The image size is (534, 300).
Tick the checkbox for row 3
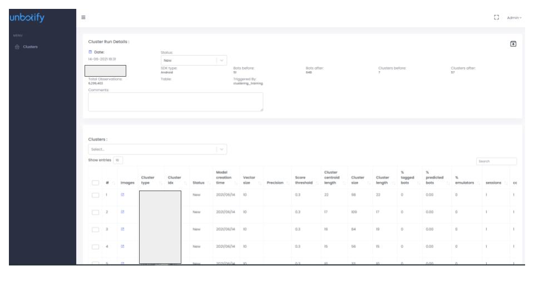pos(95,229)
